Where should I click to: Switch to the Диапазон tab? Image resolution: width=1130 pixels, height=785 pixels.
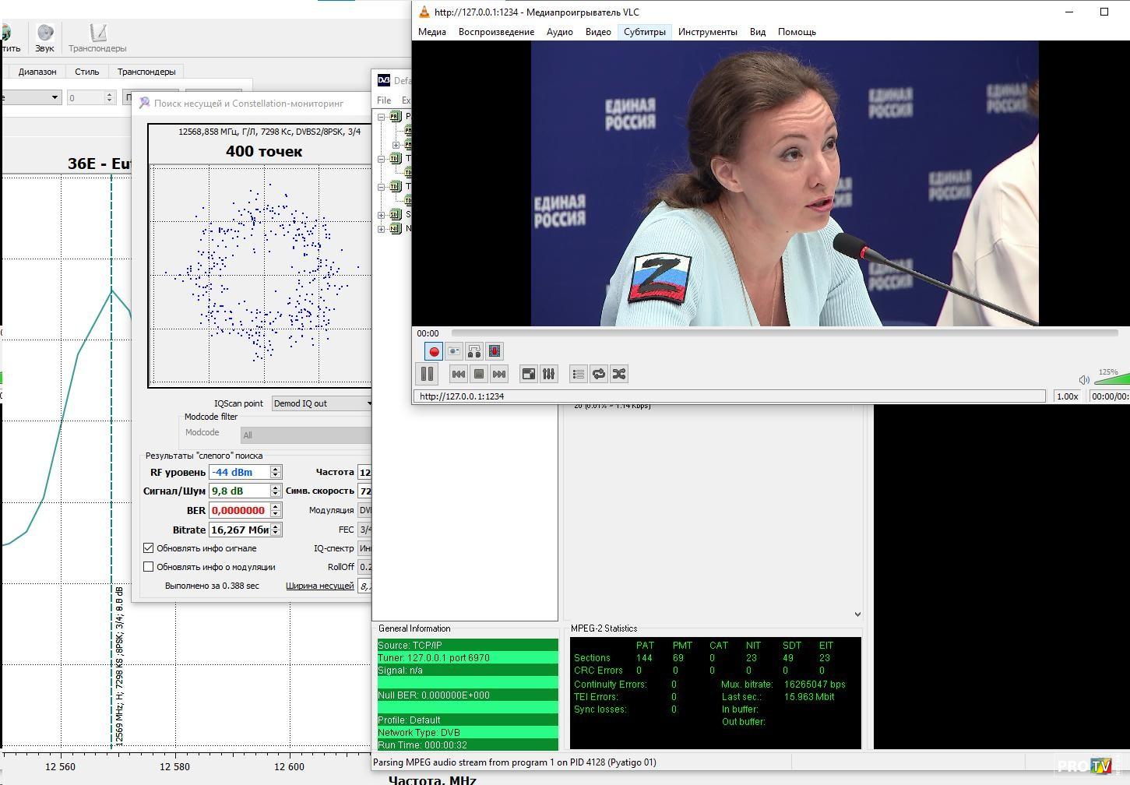[37, 72]
